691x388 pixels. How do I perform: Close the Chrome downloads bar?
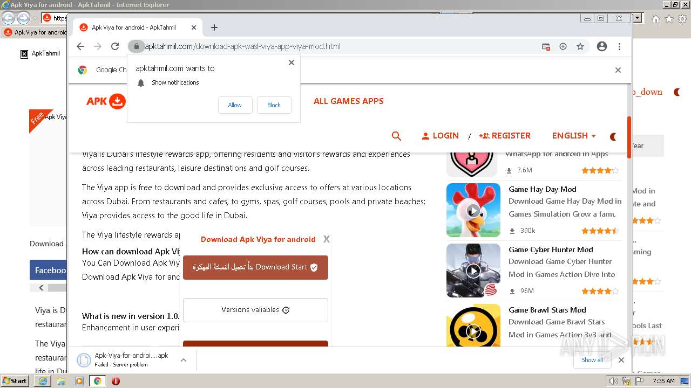[x=621, y=360]
